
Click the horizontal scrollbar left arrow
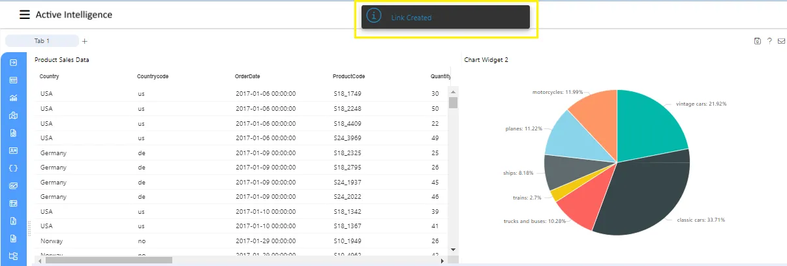[x=40, y=260]
